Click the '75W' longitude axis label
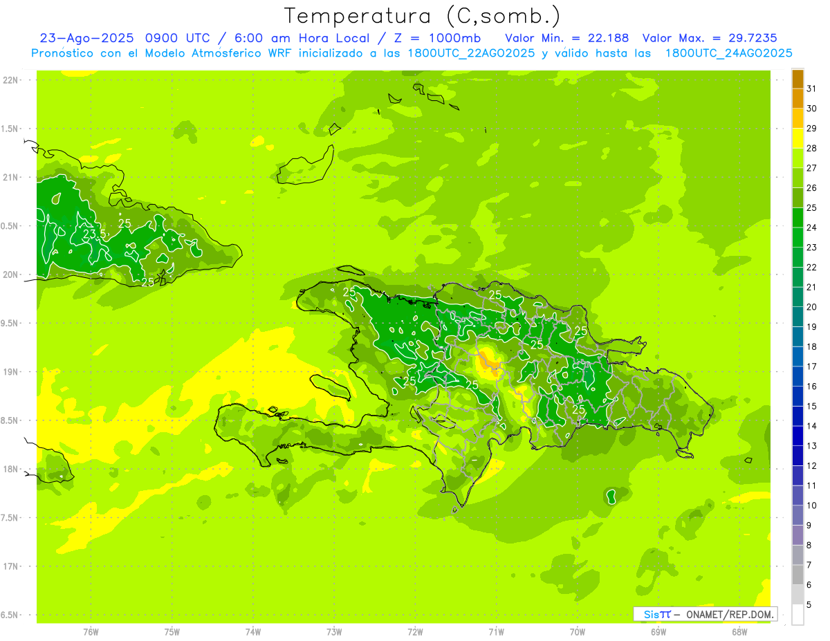Screen dimensions: 830x641 (172, 631)
